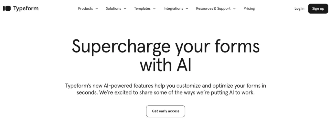Go to the Pricing page
The height and width of the screenshot is (132, 331).
(249, 8)
